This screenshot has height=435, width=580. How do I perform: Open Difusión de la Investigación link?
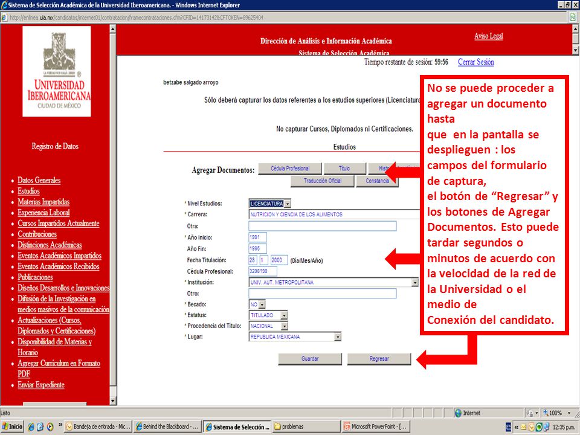63,304
